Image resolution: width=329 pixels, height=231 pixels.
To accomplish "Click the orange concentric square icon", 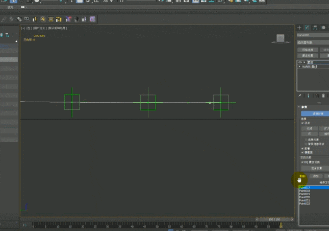I will (x=51, y=19).
